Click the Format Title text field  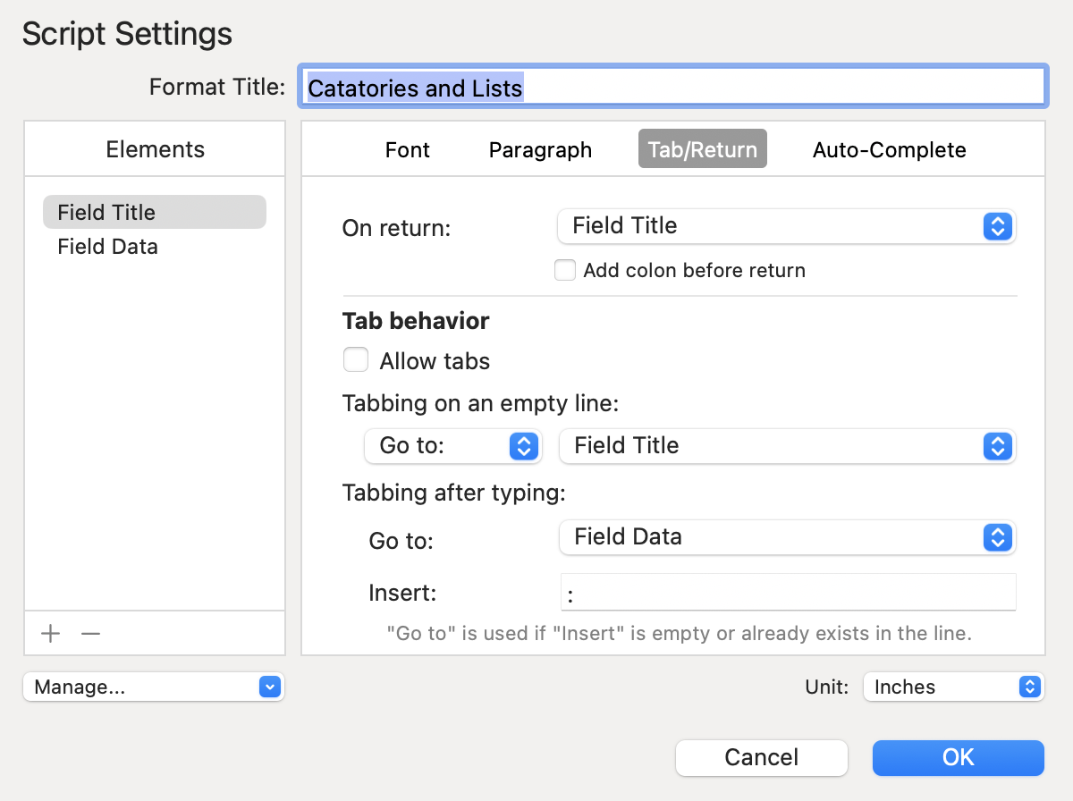(x=672, y=87)
